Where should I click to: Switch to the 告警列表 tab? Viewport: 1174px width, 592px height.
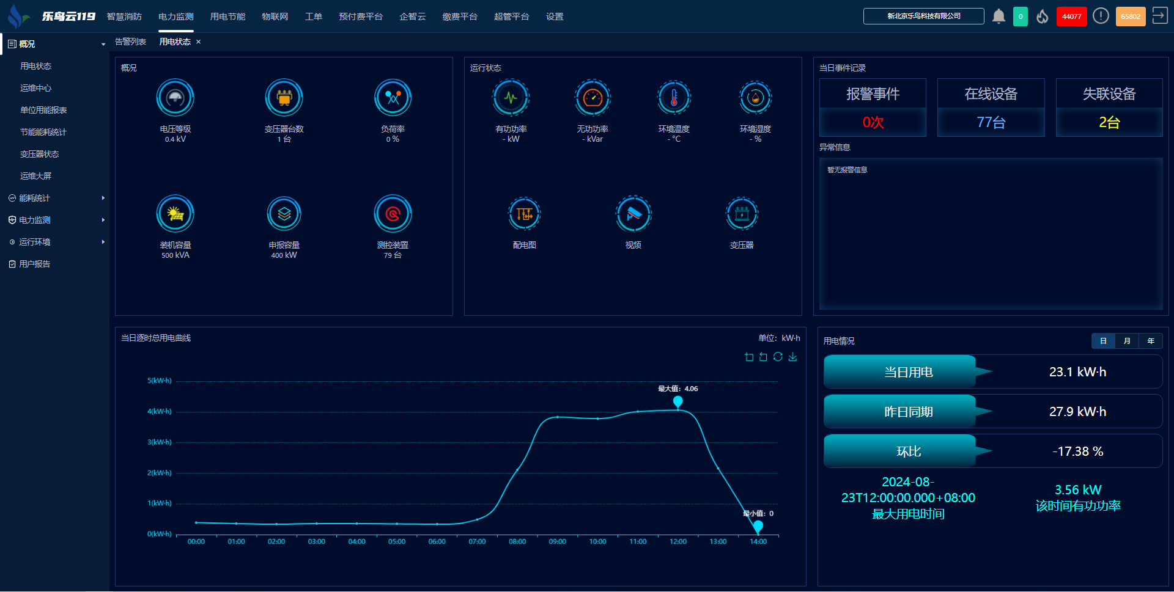coord(130,42)
